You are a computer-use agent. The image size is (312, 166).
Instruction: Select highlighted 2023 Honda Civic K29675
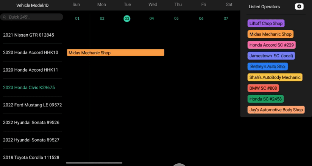tap(29, 88)
